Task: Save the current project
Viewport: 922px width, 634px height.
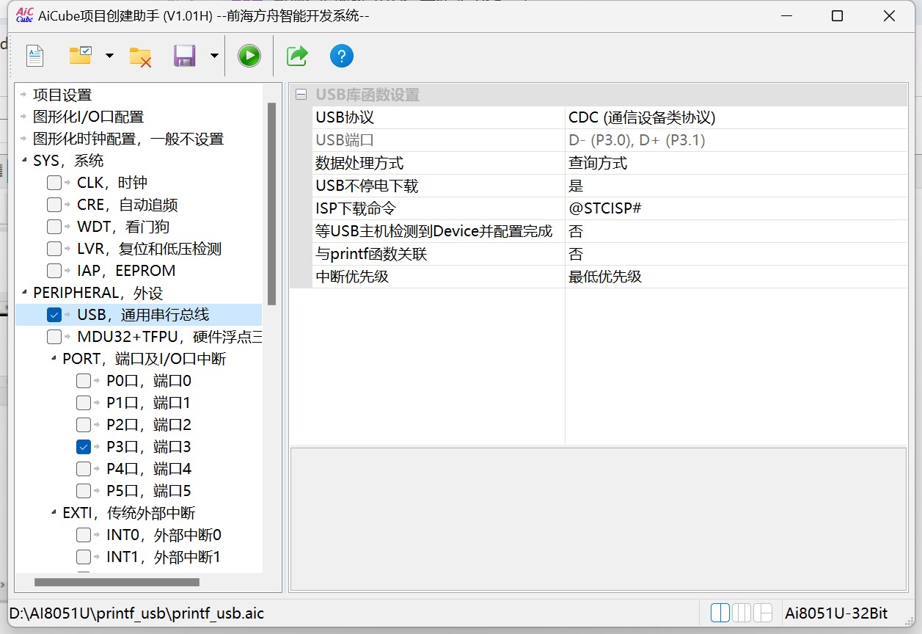Action: click(x=185, y=55)
